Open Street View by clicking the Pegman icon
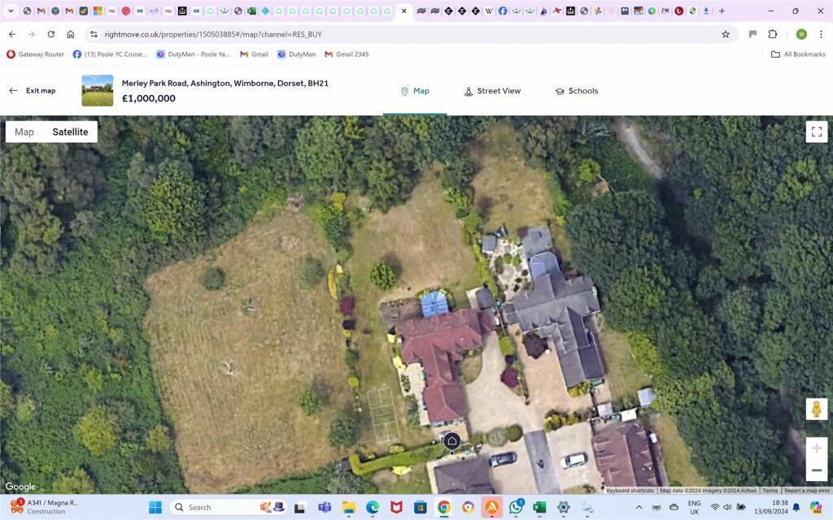The image size is (833, 520). pyautogui.click(x=817, y=409)
